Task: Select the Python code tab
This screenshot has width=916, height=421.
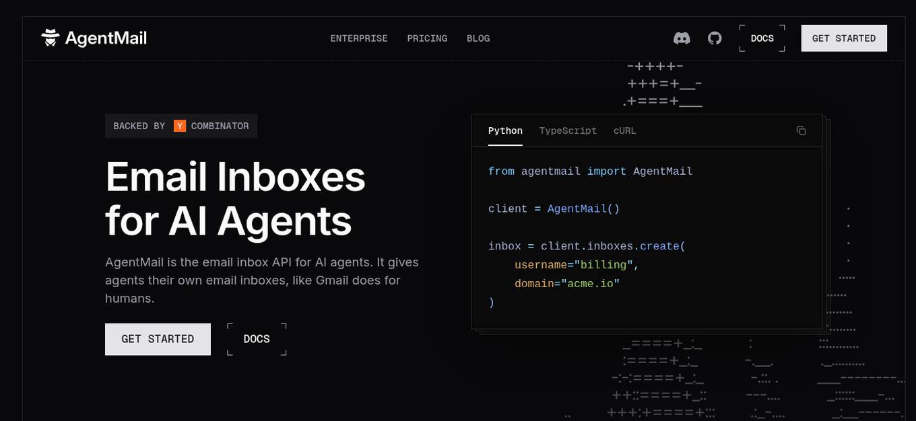Action: tap(505, 130)
